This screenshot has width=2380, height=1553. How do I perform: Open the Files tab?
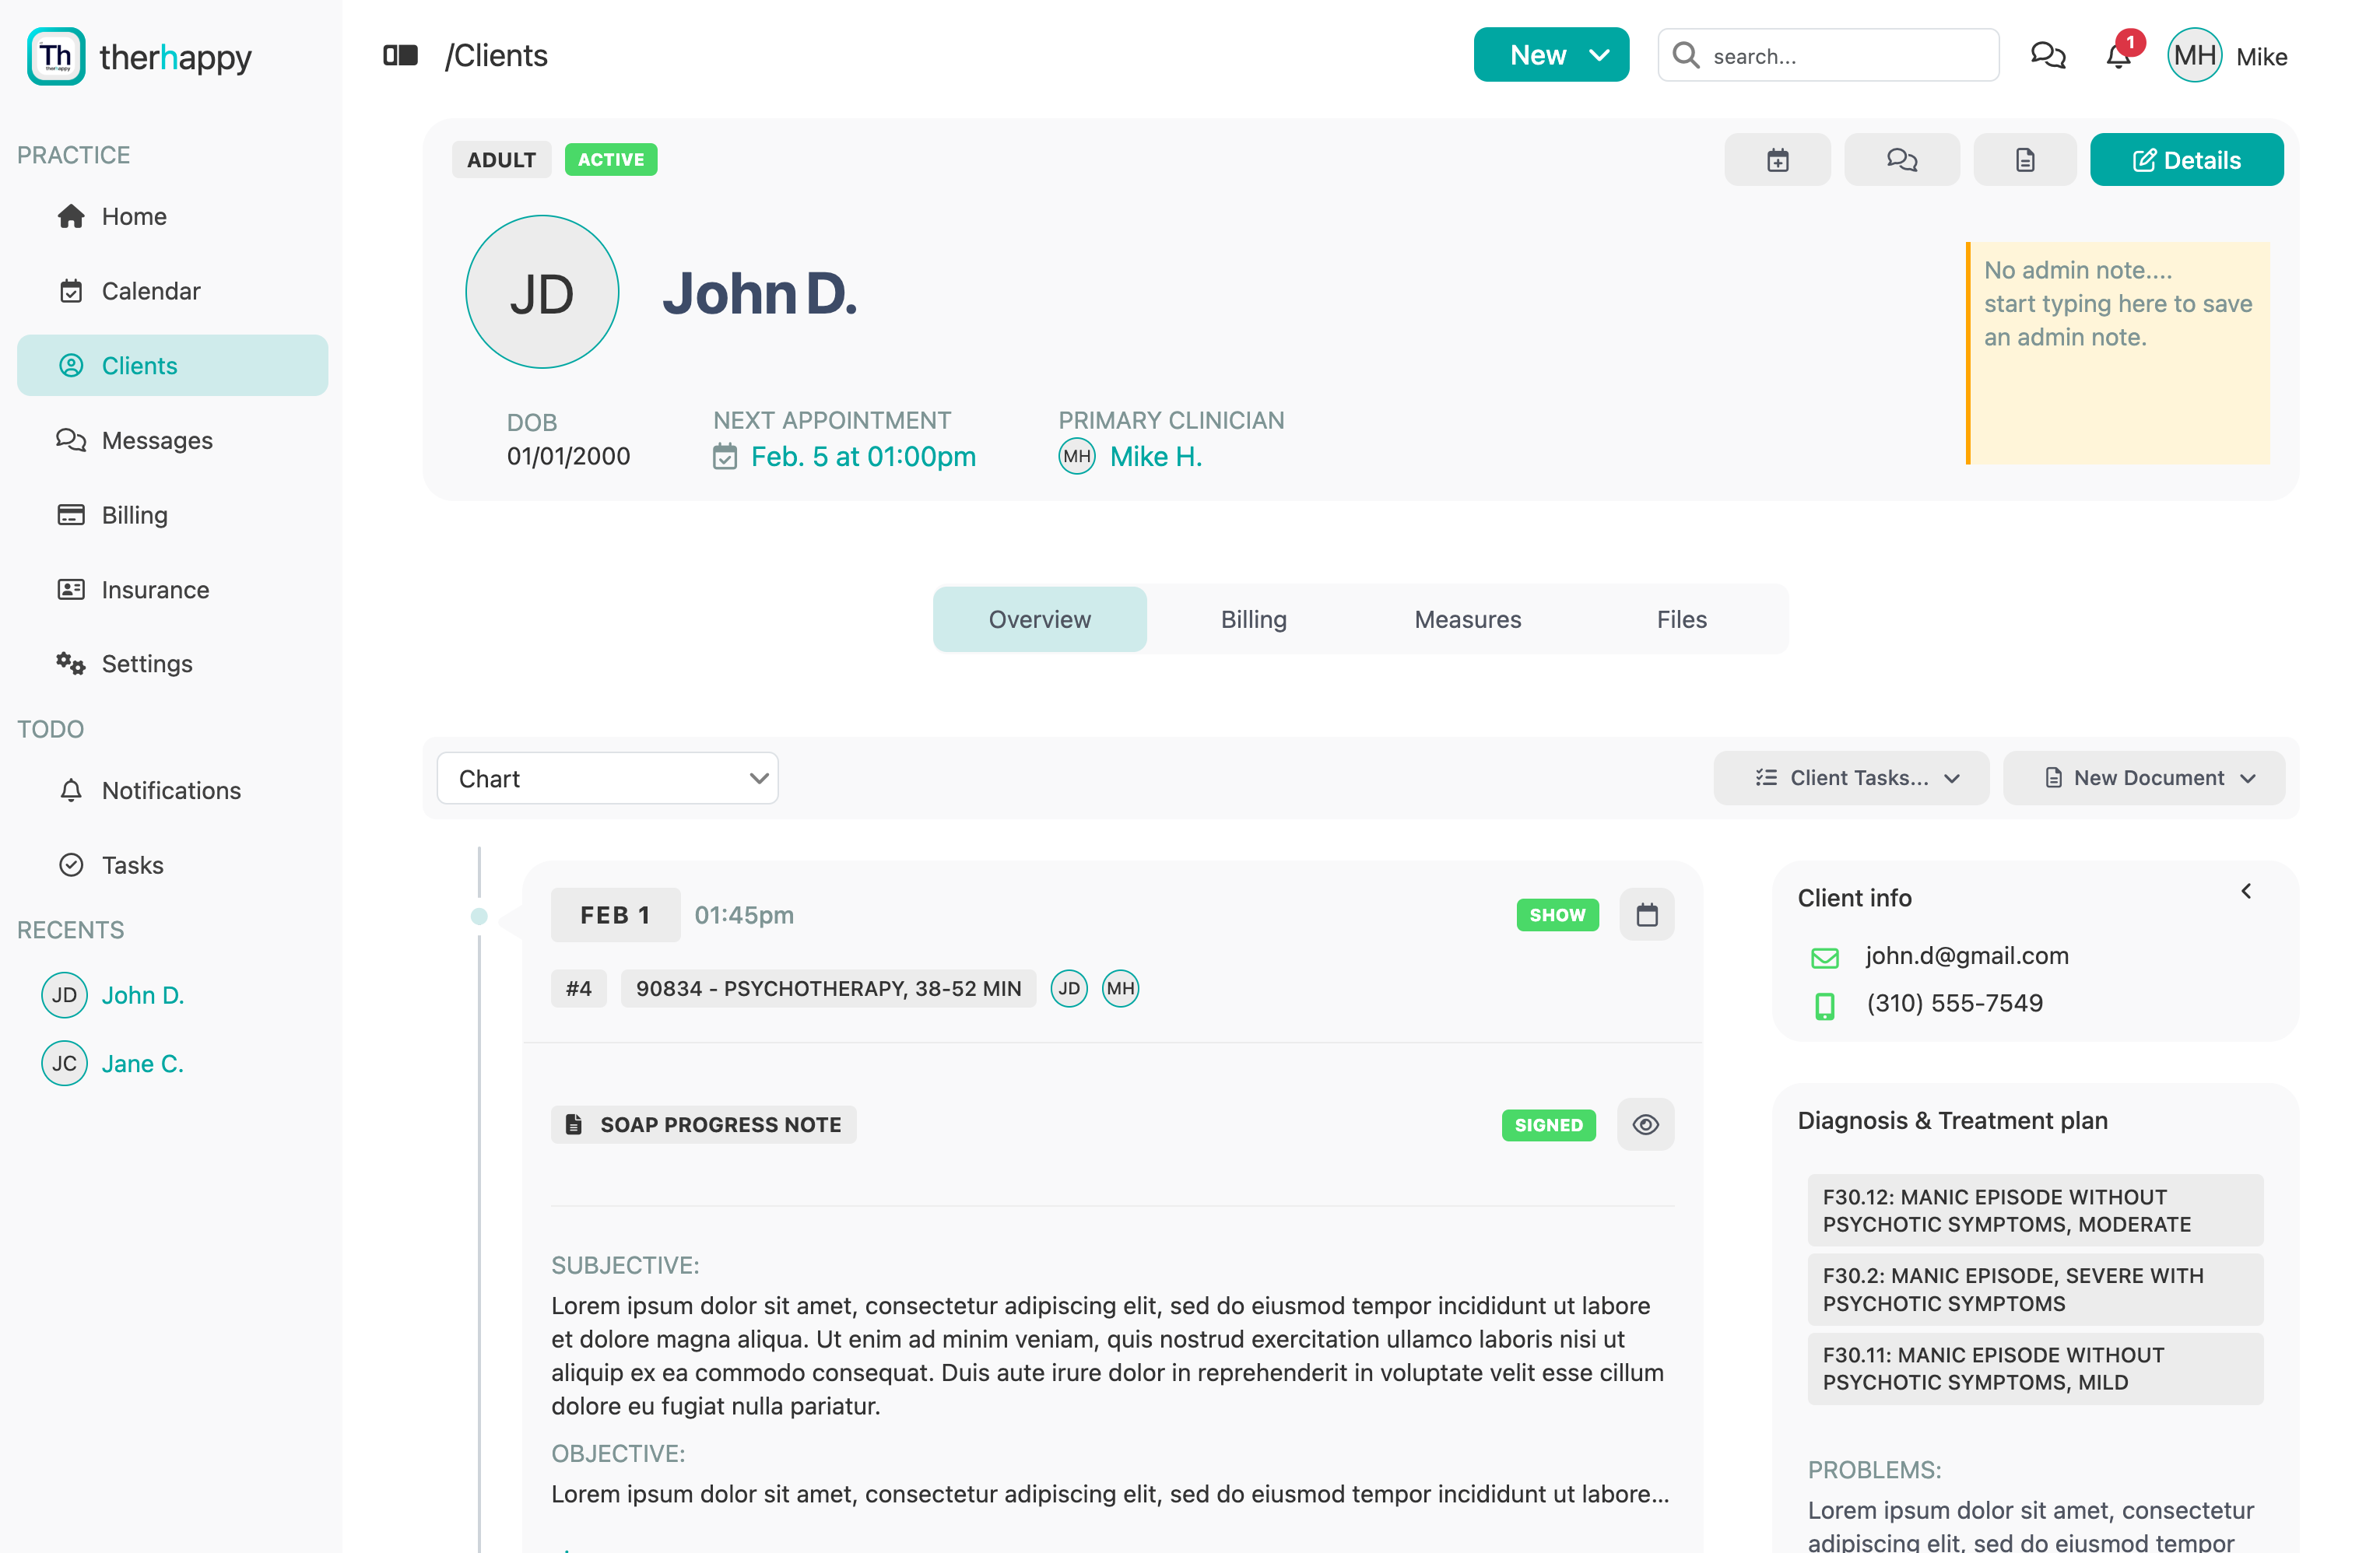click(1680, 618)
